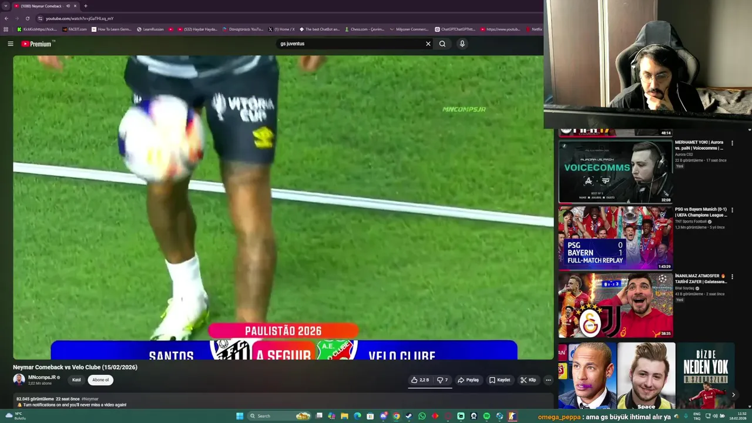Open the Home / X bookmark
The width and height of the screenshot is (752, 423).
pyautogui.click(x=281, y=29)
